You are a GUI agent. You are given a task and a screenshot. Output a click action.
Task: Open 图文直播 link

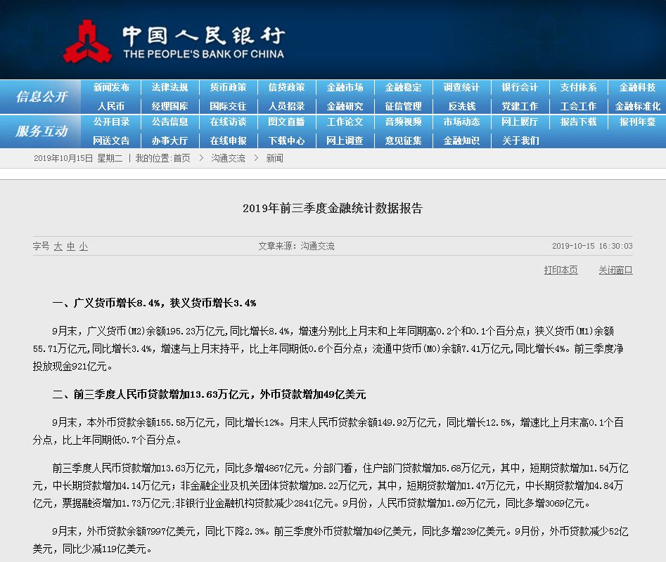(286, 122)
